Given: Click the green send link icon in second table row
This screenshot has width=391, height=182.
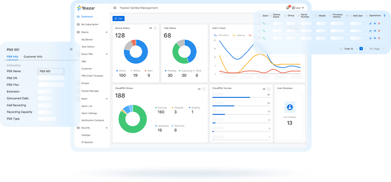Looking at the screenshot, I should click(x=264, y=31).
